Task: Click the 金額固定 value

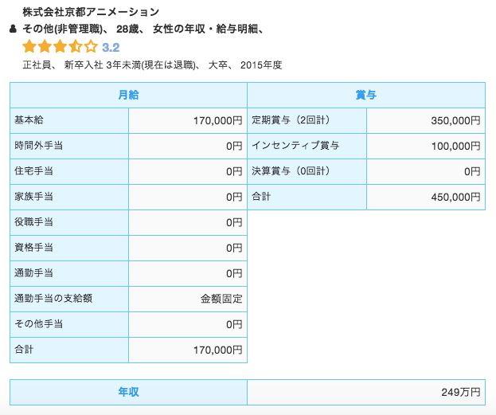Action: (221, 299)
